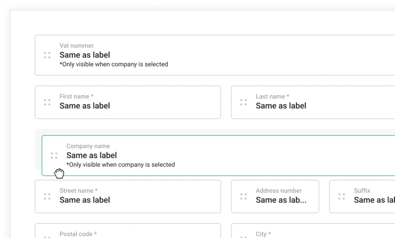This screenshot has height=238, width=395.
Task: Click the Address number drag handle
Action: [x=243, y=196]
